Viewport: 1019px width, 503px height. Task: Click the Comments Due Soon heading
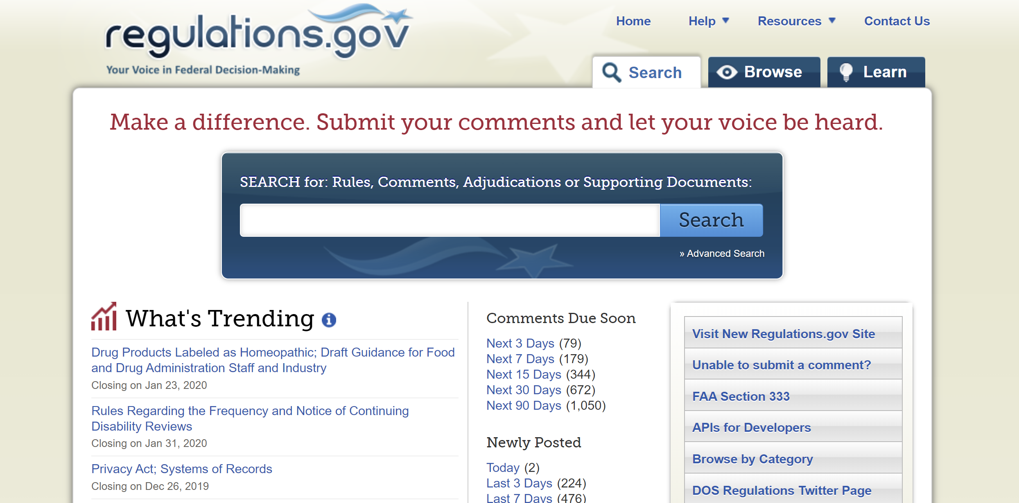(561, 318)
